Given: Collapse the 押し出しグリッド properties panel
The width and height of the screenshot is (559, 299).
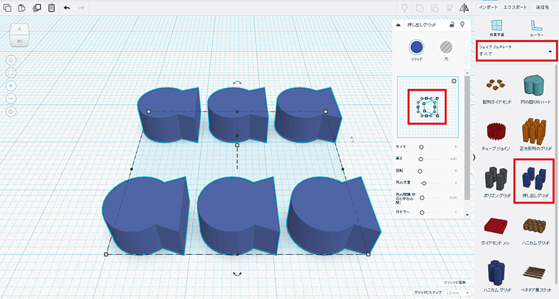Looking at the screenshot, I should [x=399, y=25].
